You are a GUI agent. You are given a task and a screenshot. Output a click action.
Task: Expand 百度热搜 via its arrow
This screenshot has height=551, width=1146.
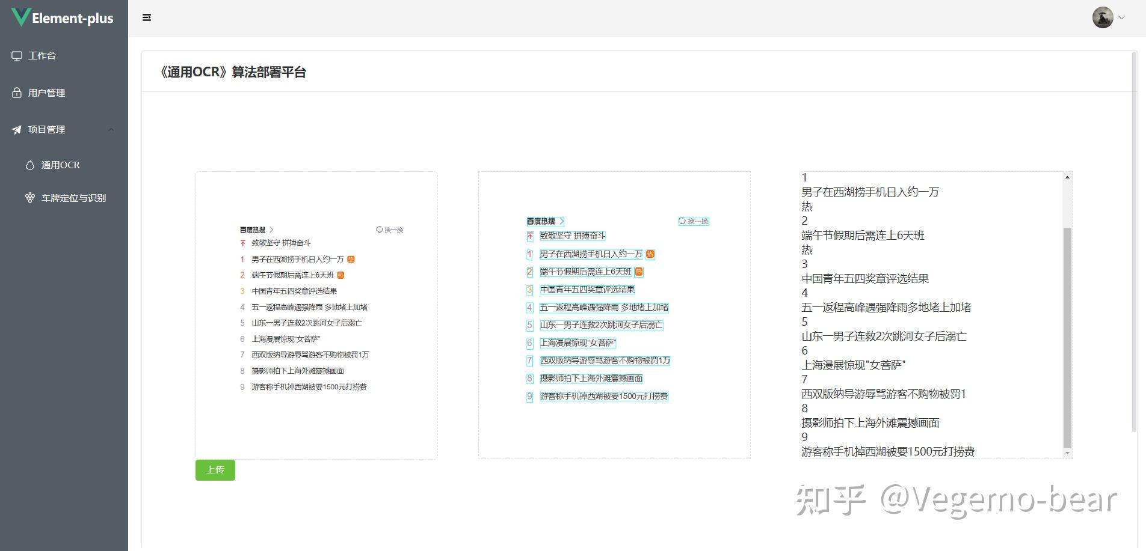coord(271,229)
